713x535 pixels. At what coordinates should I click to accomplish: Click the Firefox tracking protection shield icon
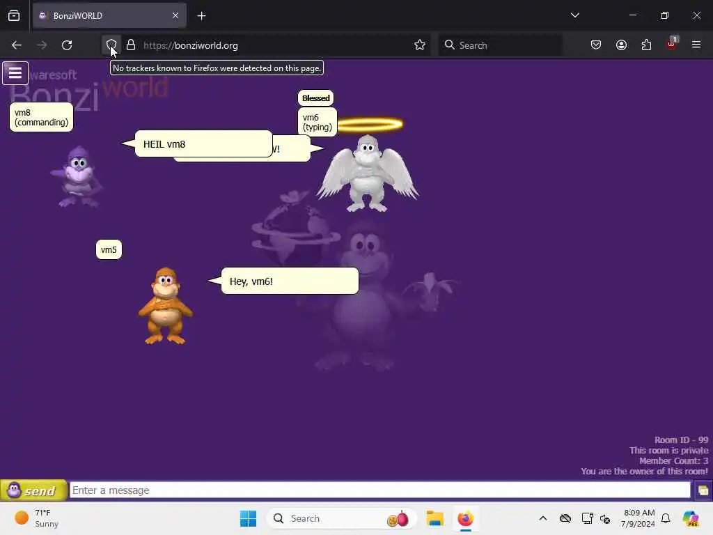(111, 45)
